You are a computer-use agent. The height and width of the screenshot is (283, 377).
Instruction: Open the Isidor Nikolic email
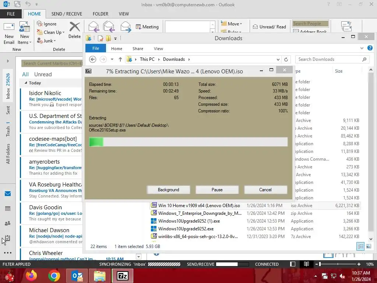(52, 99)
